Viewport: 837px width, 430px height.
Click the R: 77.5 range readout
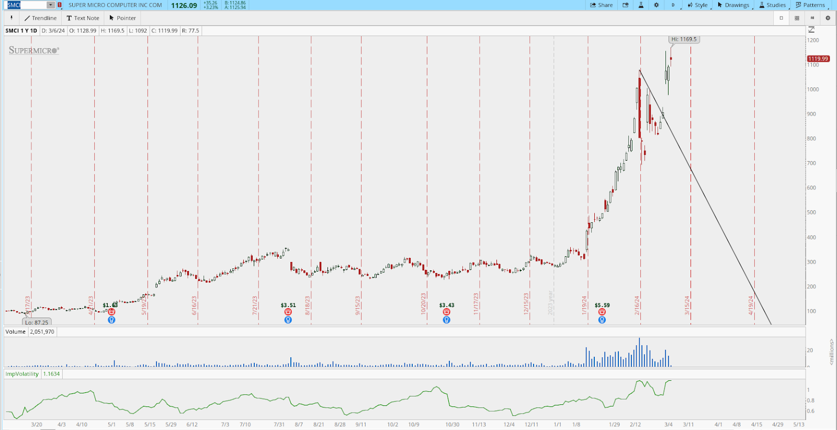[x=190, y=31]
